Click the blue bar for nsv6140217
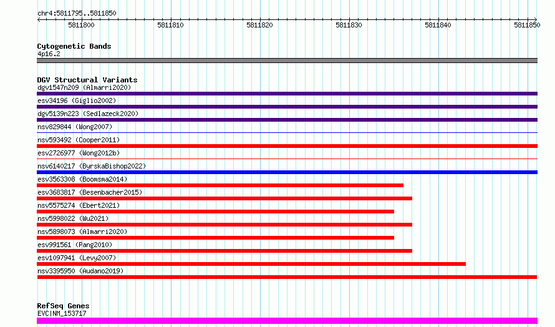 click(287, 172)
